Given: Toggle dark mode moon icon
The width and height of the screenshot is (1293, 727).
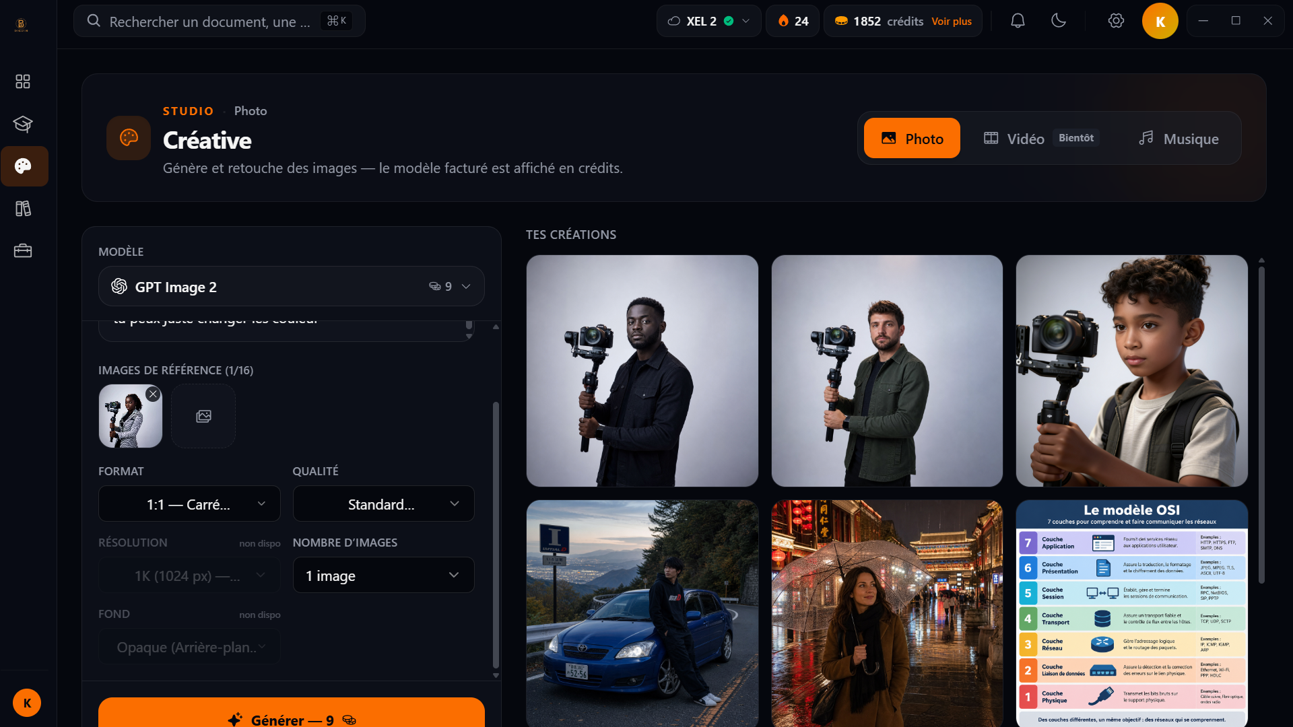Looking at the screenshot, I should [x=1059, y=21].
